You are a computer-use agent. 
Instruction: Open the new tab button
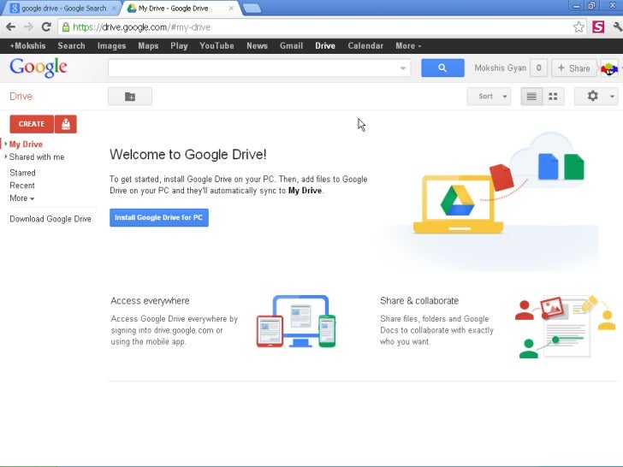pos(252,8)
